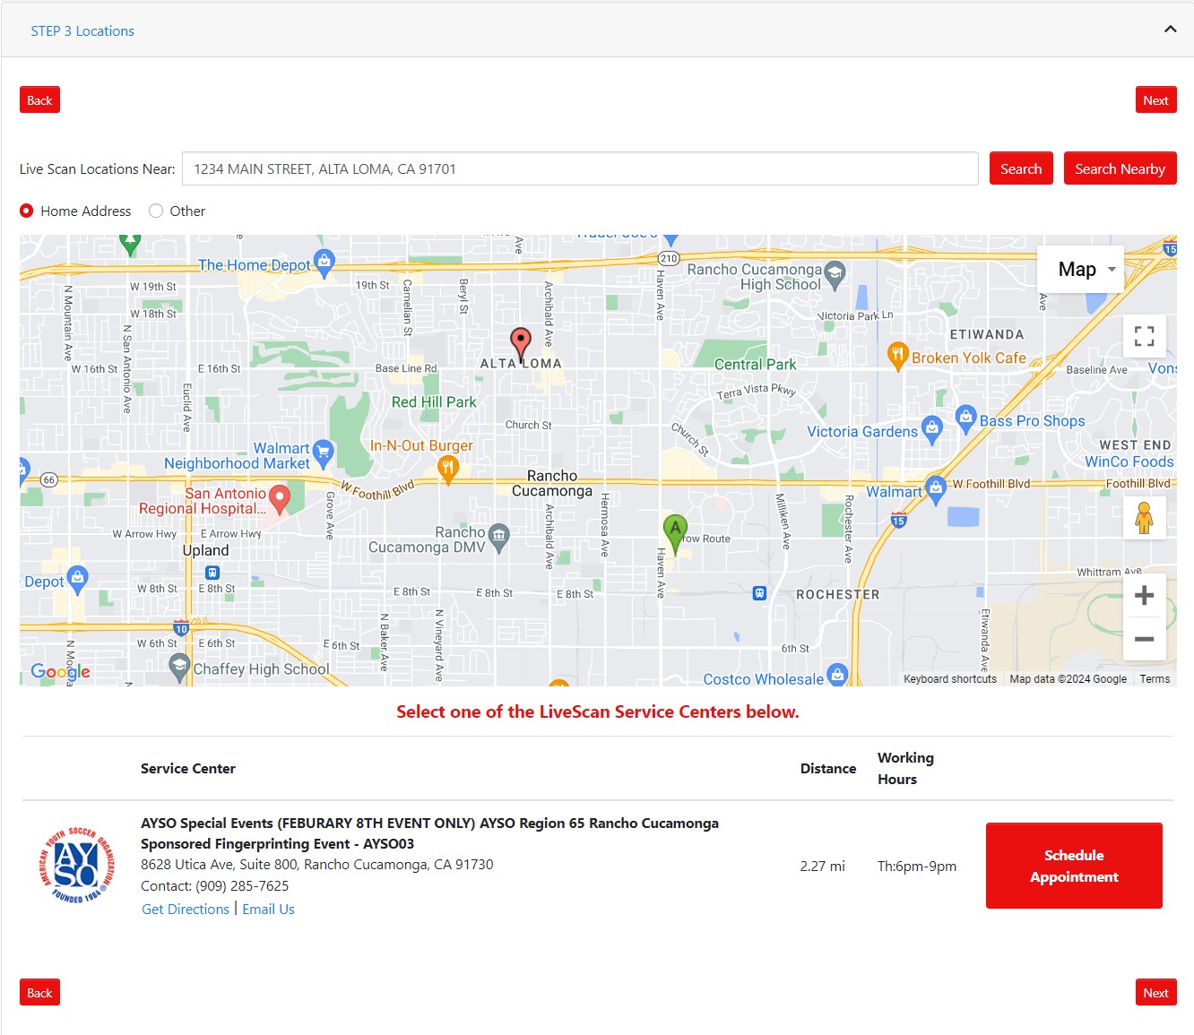Click the AYSO Special Events center name

(429, 833)
